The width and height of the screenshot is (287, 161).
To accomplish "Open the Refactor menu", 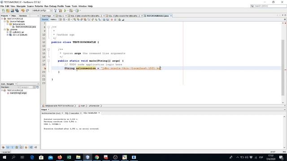I will coord(39,6).
